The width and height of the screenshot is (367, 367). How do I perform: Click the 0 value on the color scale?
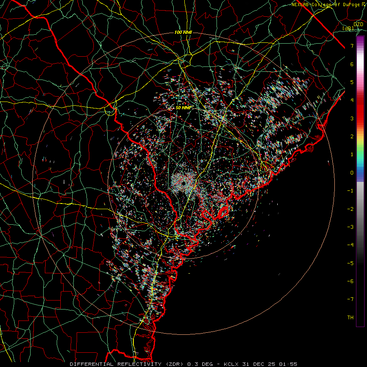(352, 173)
